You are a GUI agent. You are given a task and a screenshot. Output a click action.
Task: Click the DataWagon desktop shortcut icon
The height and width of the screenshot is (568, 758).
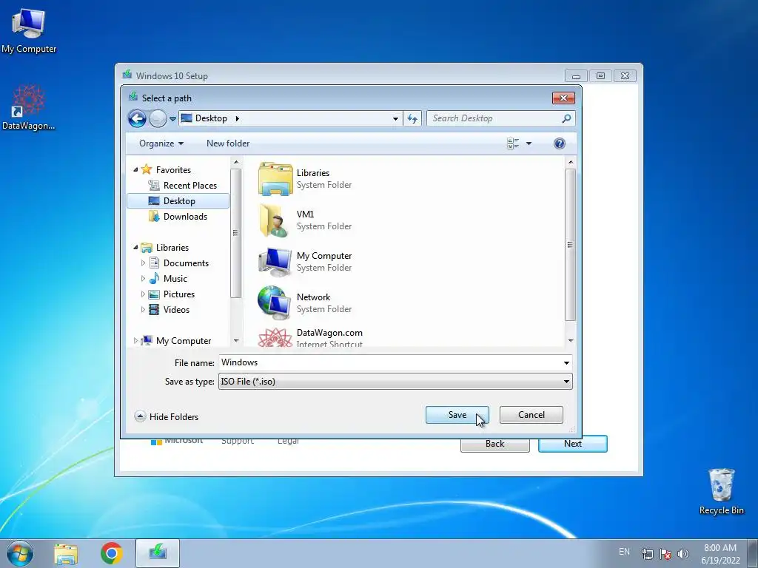(29, 107)
